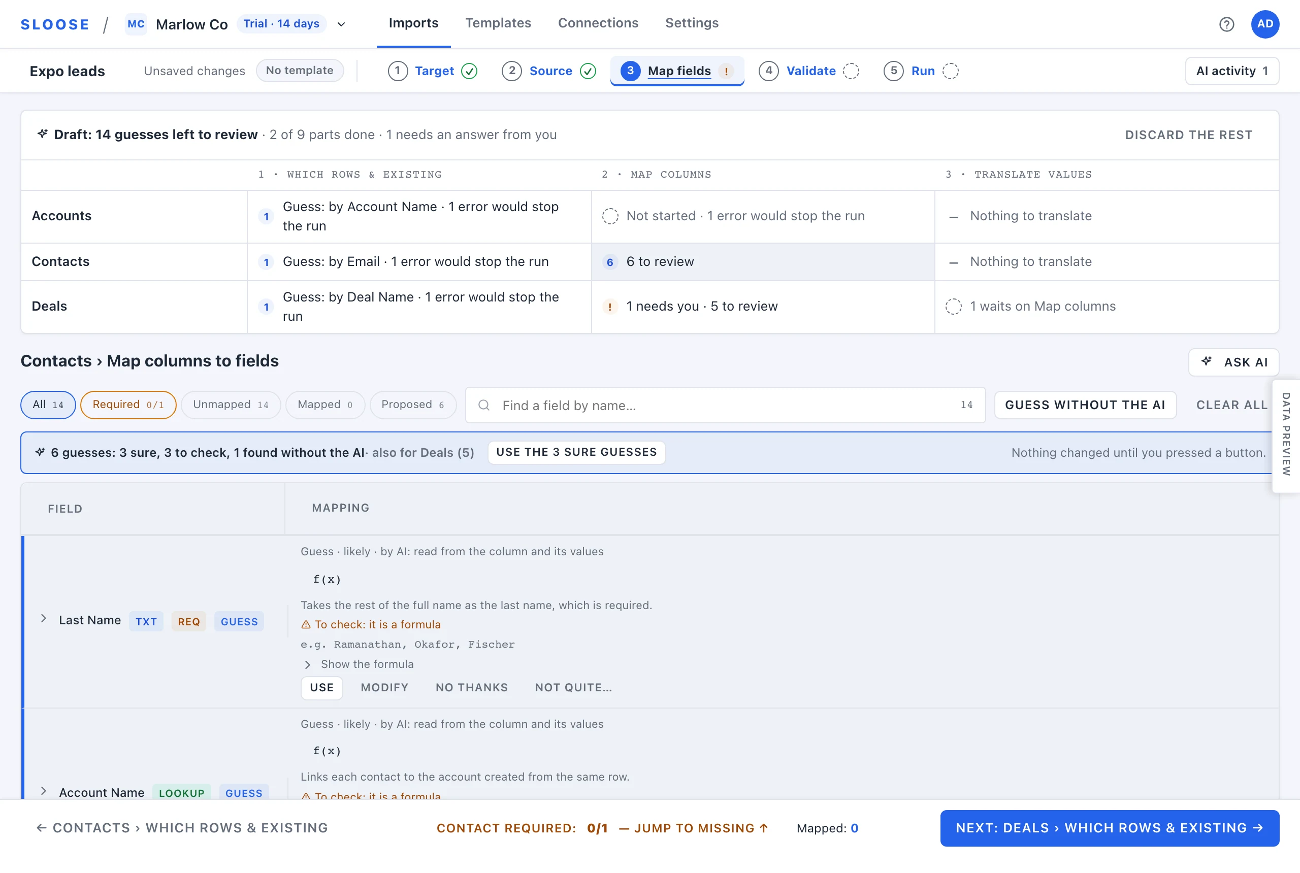Select the Contacts 6 to review cell

tap(763, 262)
